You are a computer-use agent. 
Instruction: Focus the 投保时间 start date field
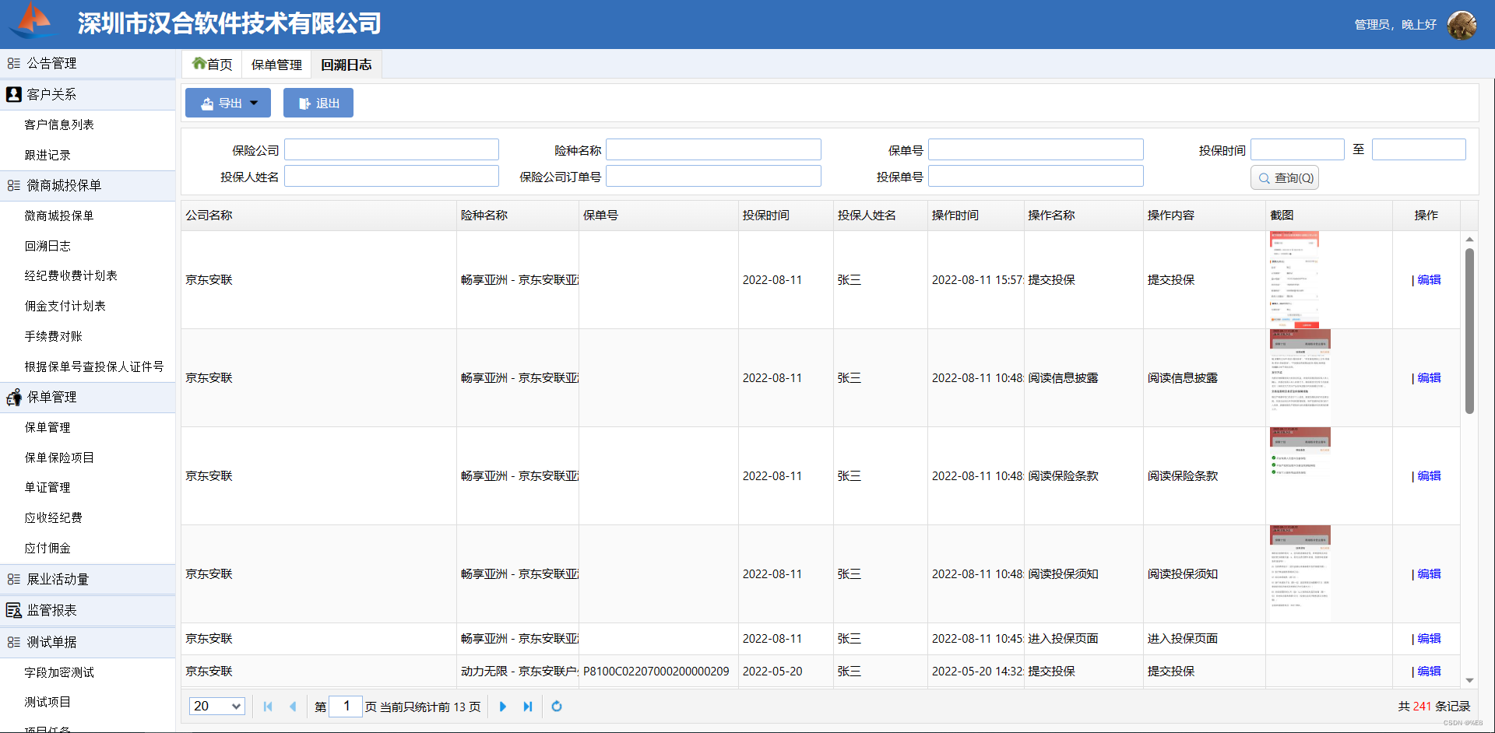tap(1297, 149)
